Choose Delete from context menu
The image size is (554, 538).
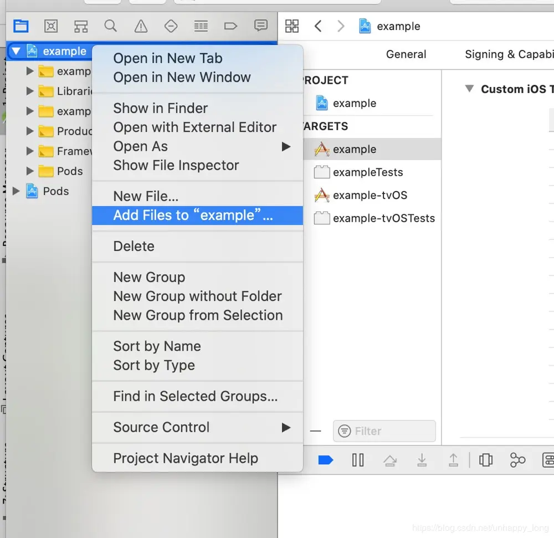coord(198,246)
